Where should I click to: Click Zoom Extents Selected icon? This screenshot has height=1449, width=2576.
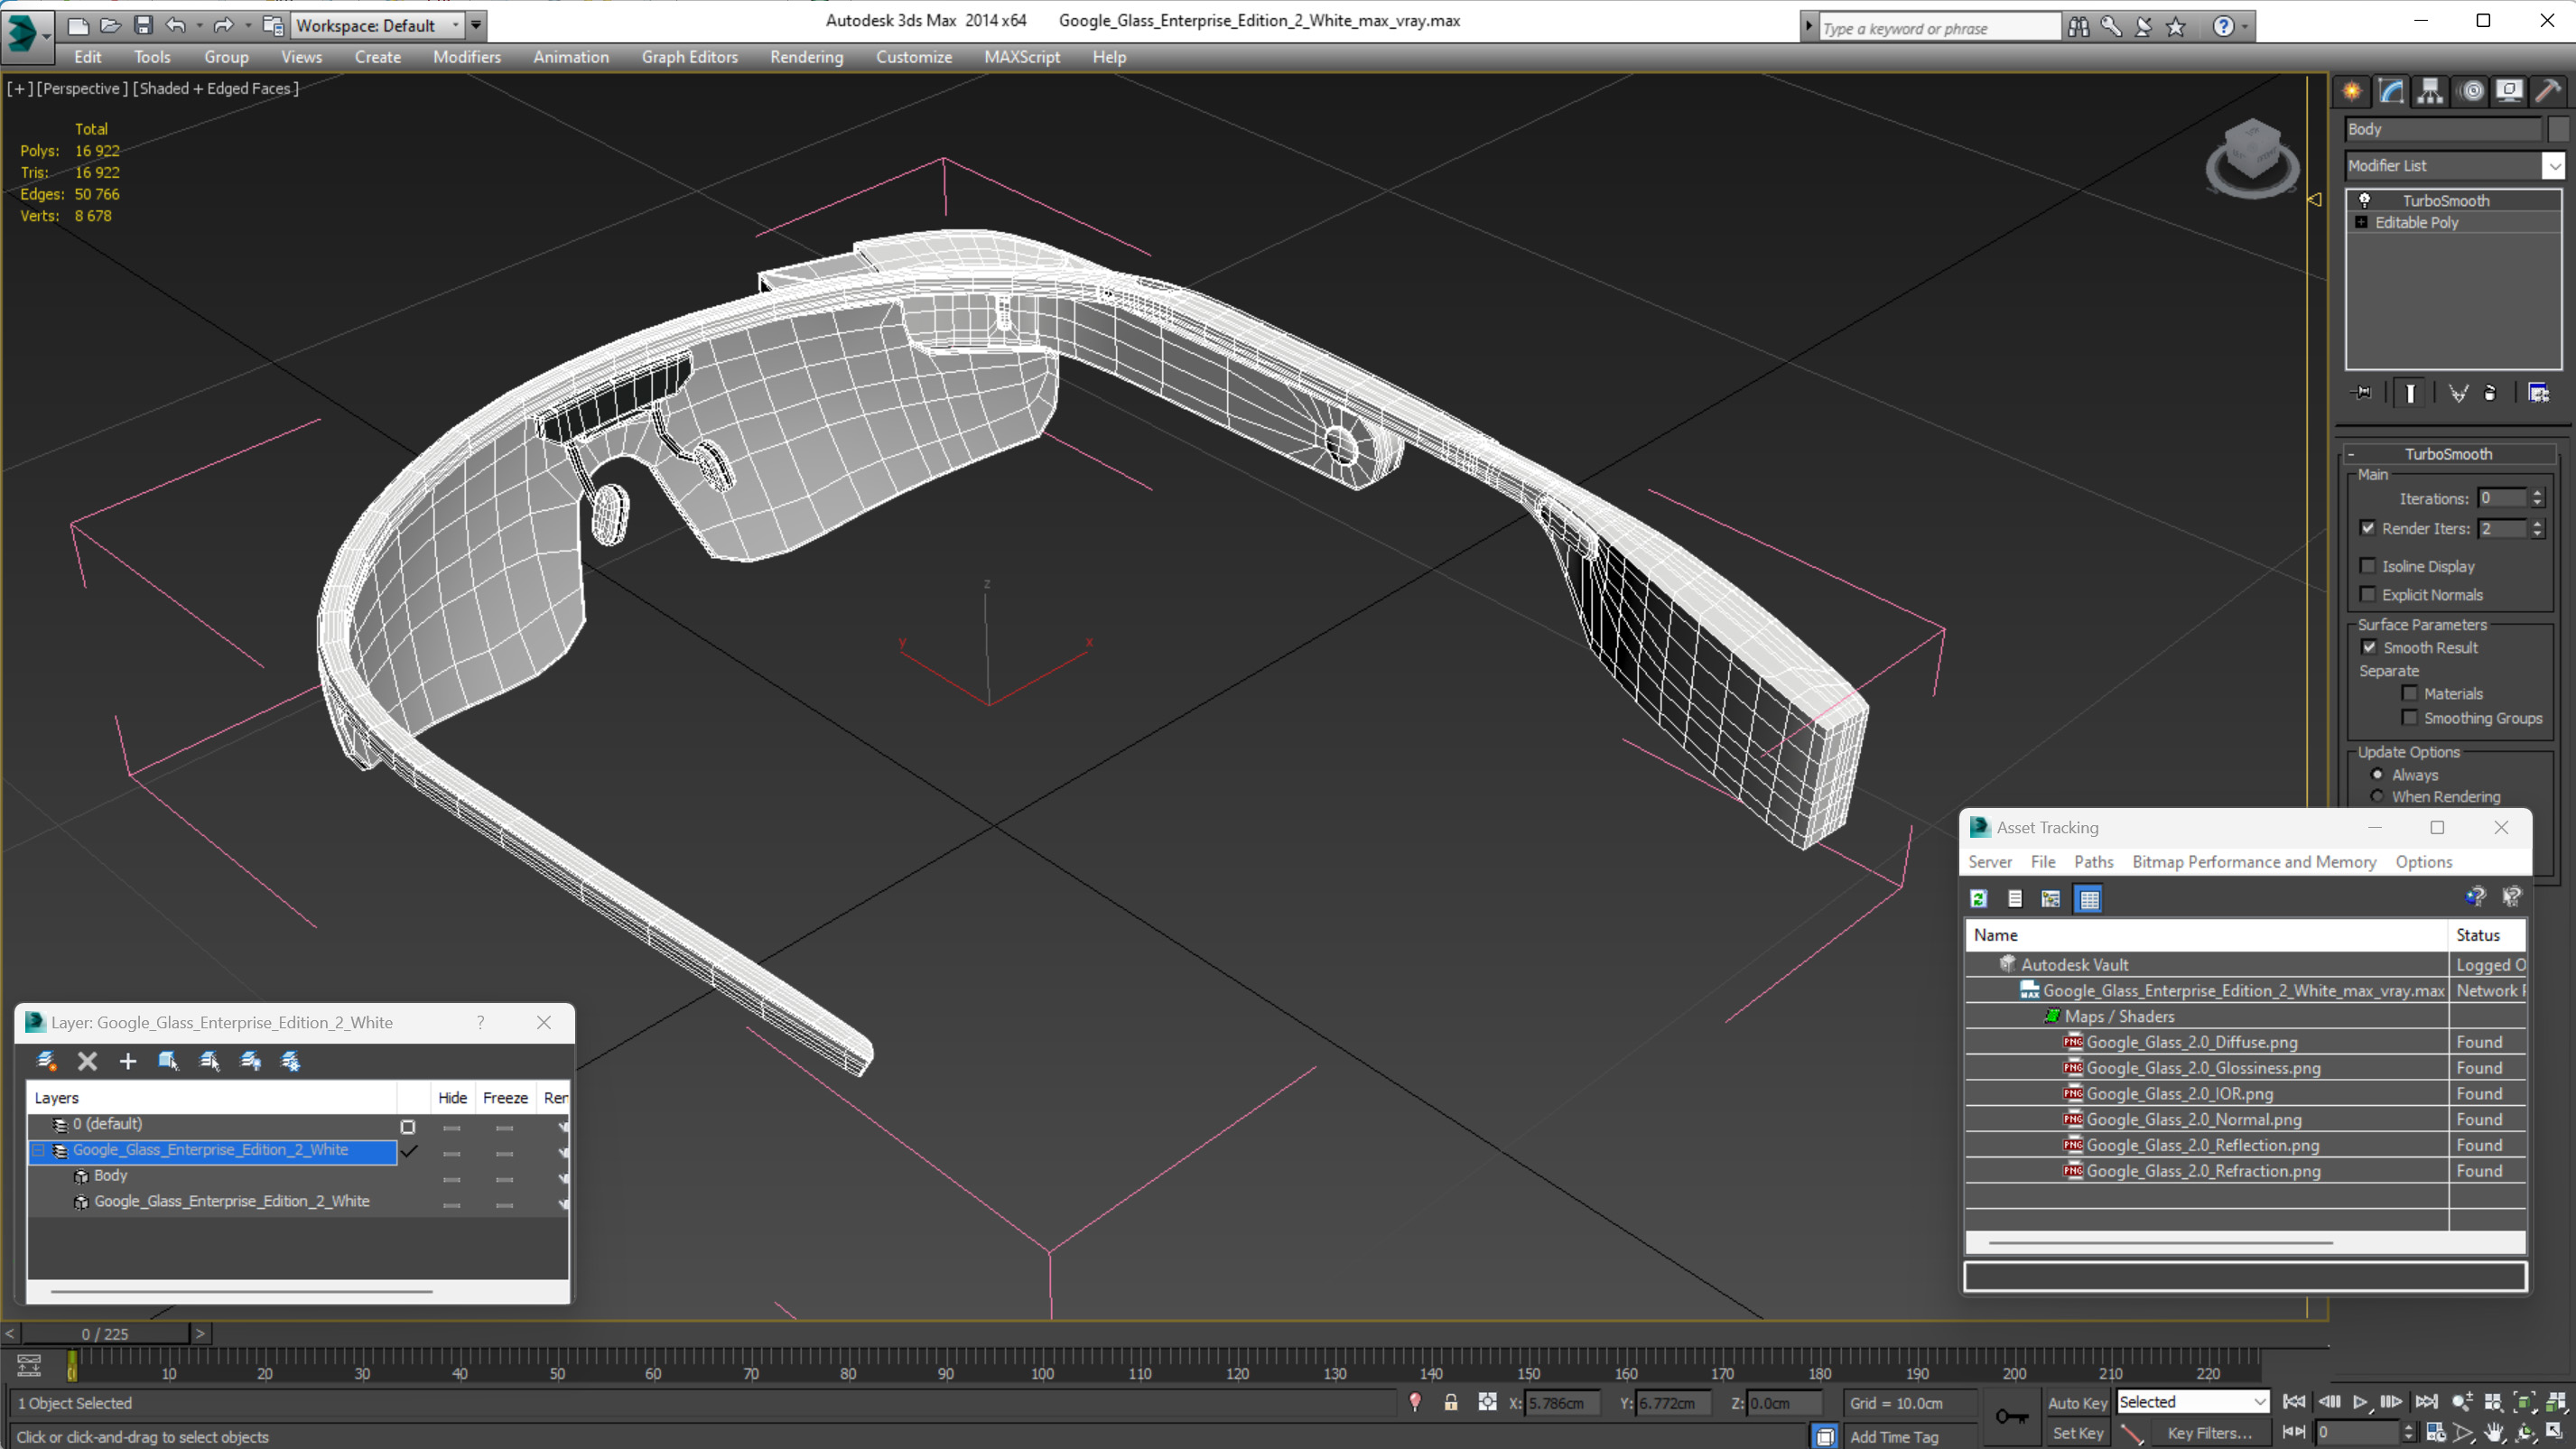coord(2524,1402)
